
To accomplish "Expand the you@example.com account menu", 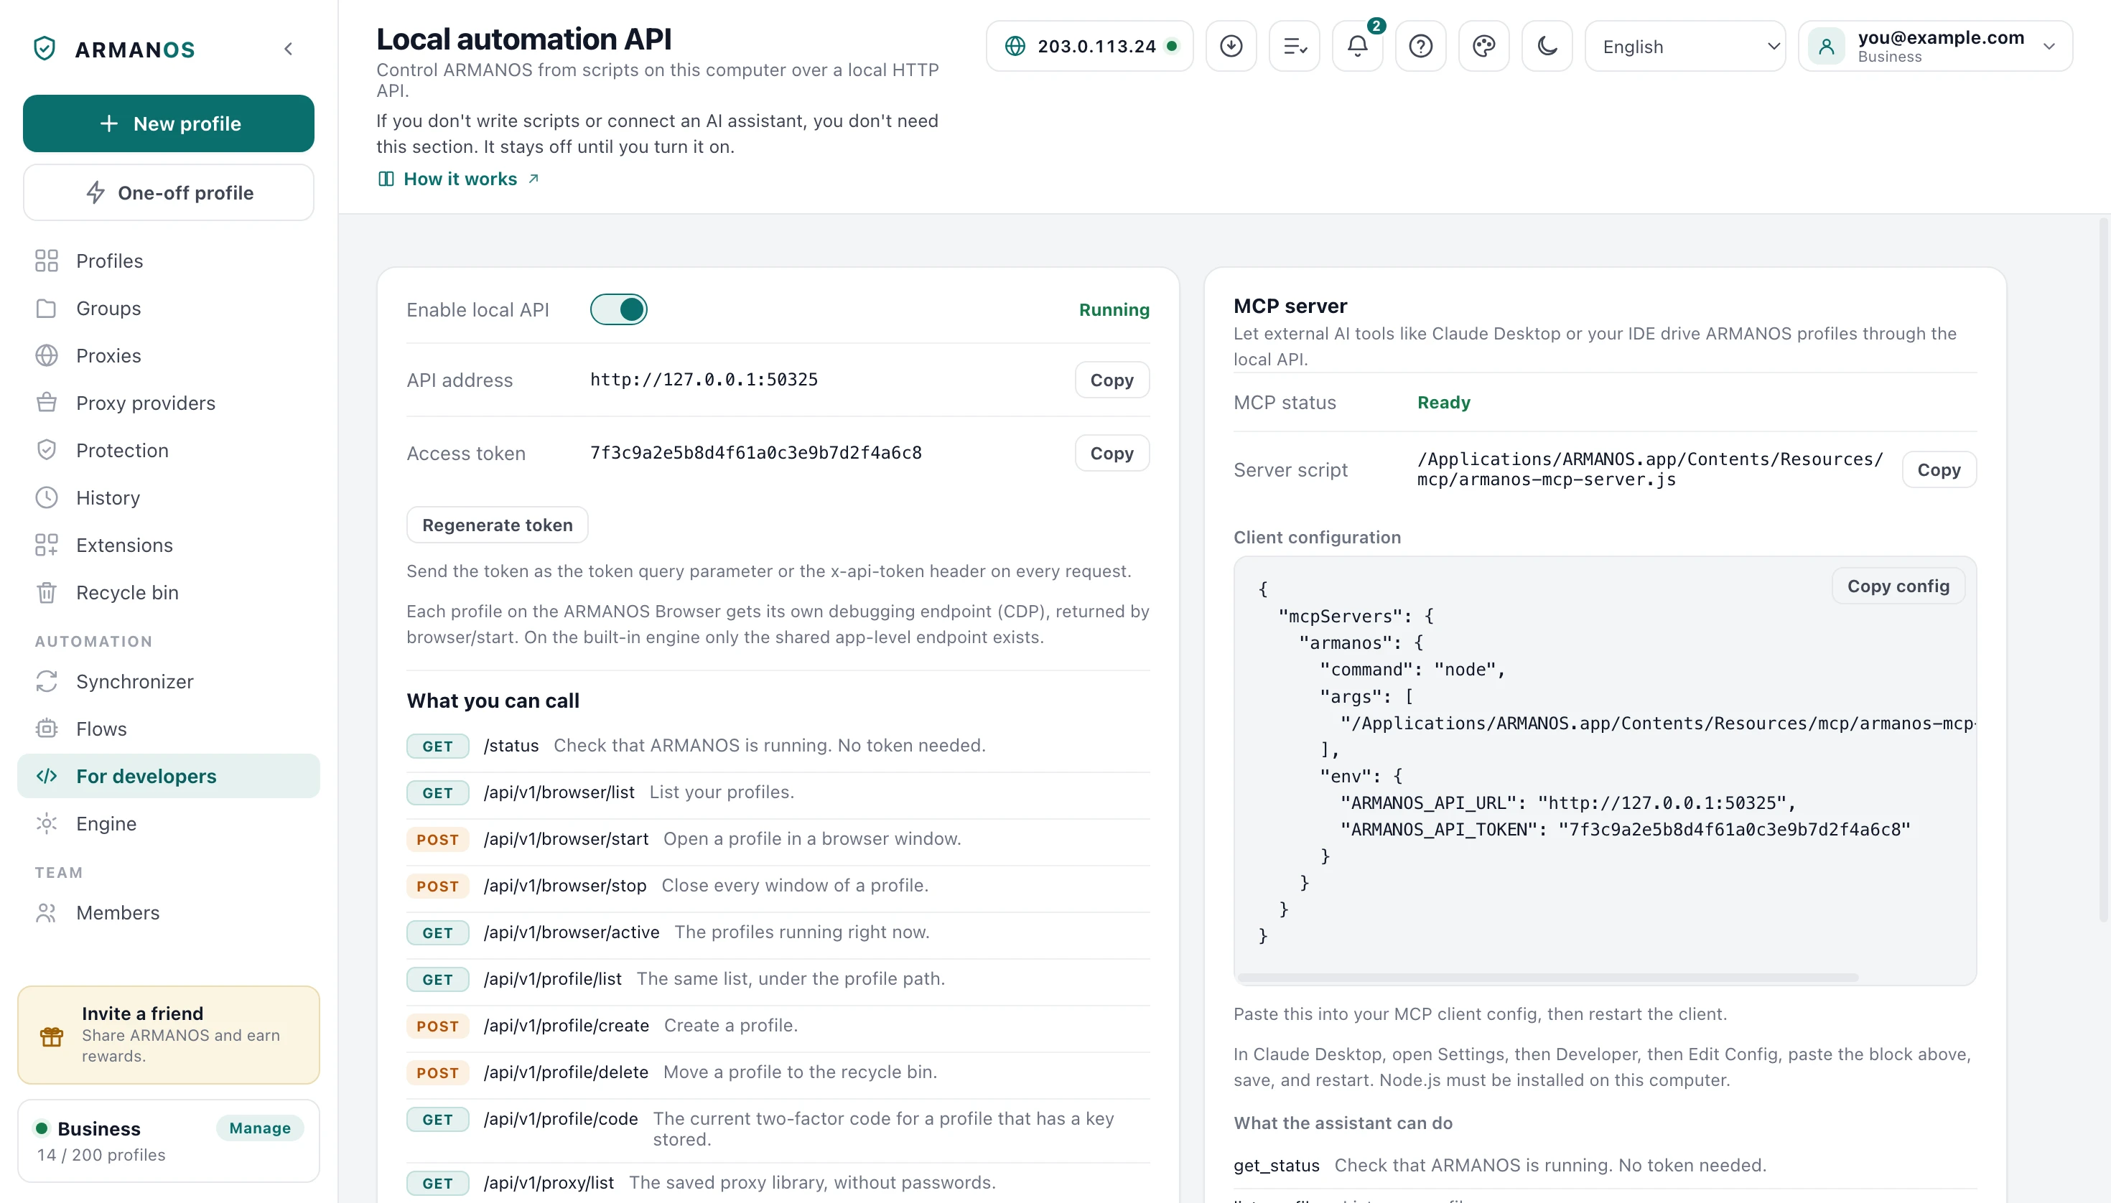I will tap(1935, 46).
